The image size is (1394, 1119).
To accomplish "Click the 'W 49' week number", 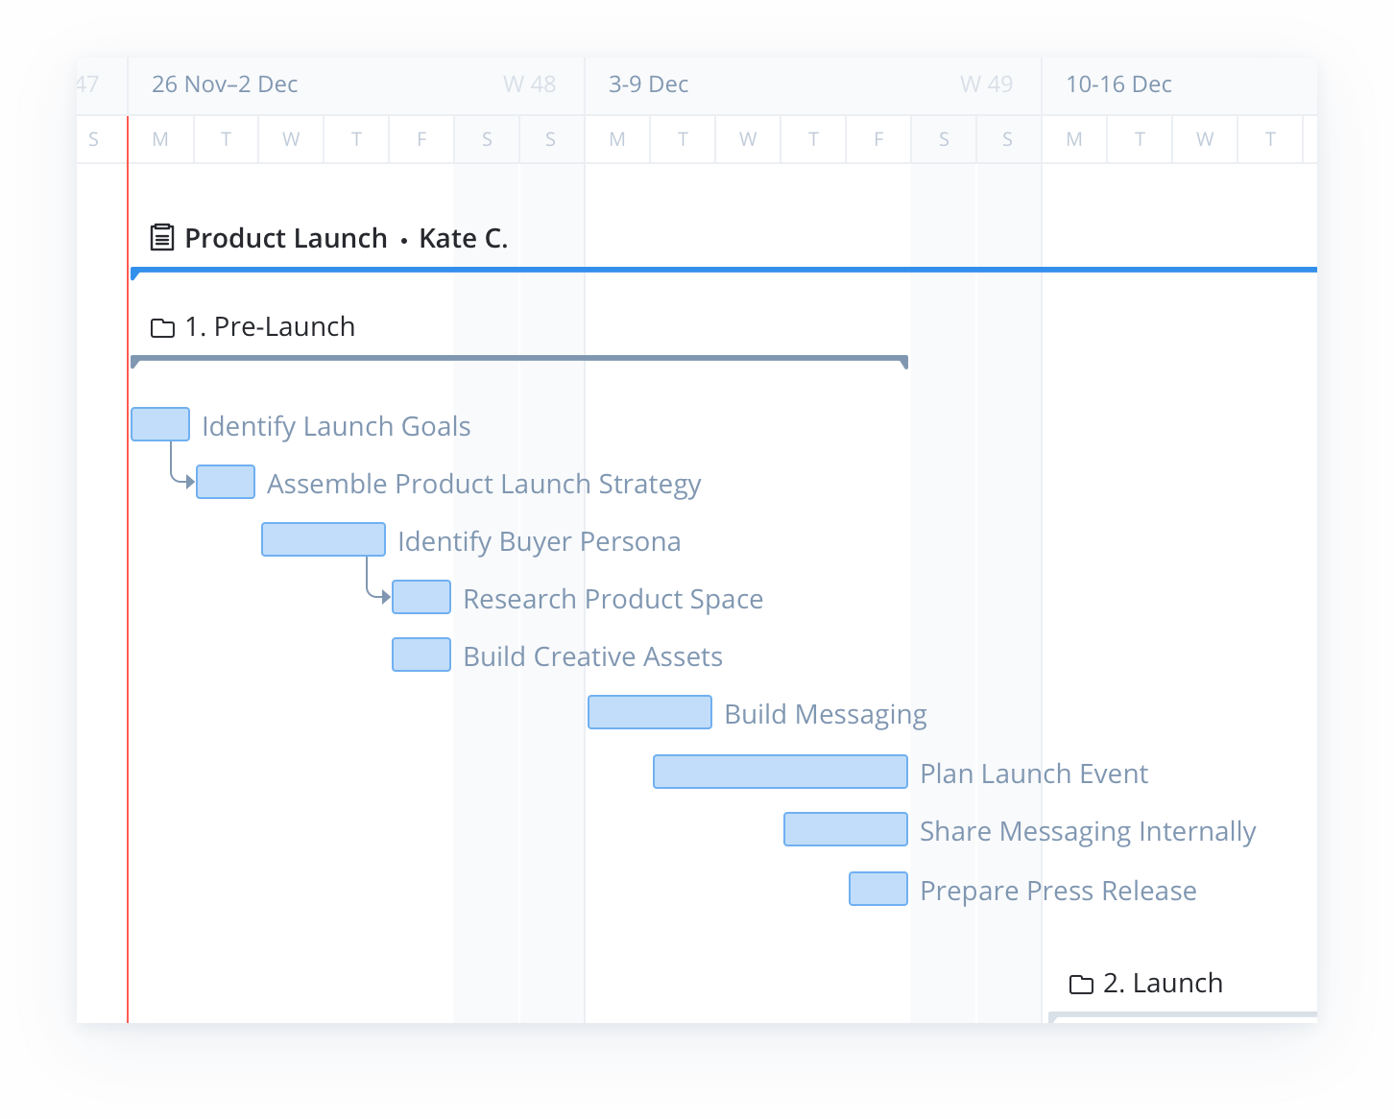I will point(986,84).
